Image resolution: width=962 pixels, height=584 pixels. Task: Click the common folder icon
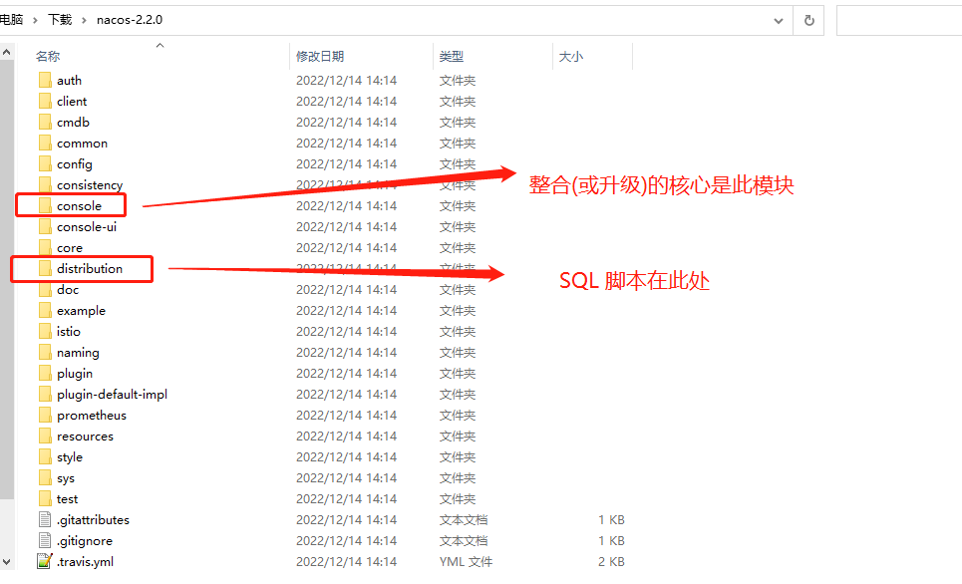(x=45, y=143)
